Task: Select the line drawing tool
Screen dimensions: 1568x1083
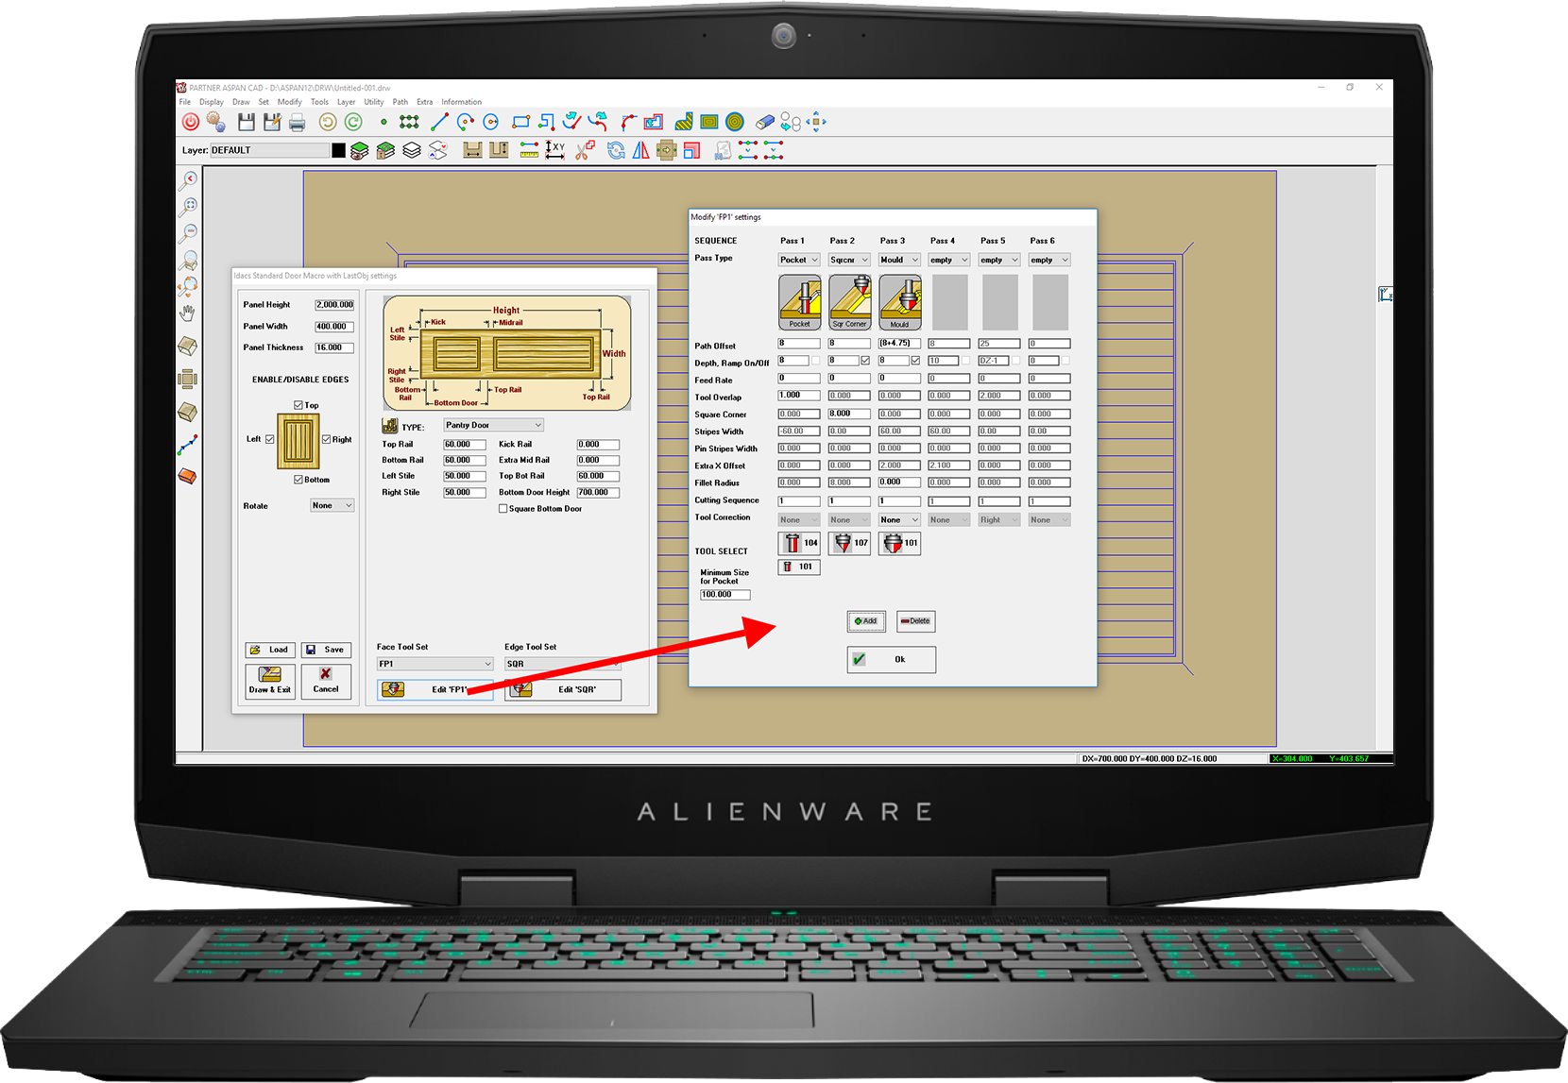Action: (x=439, y=122)
